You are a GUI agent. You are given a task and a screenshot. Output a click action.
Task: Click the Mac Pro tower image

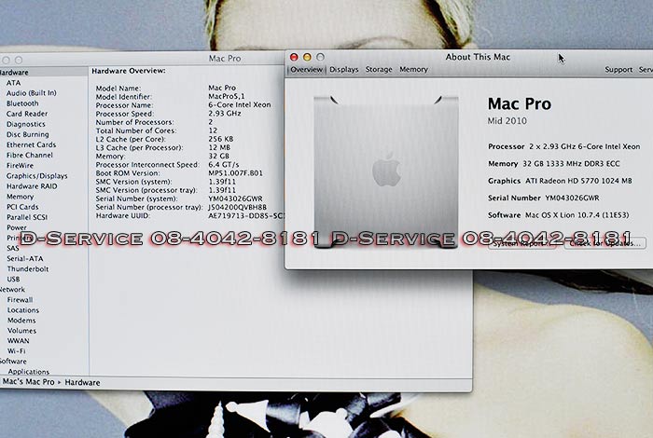[x=386, y=171]
